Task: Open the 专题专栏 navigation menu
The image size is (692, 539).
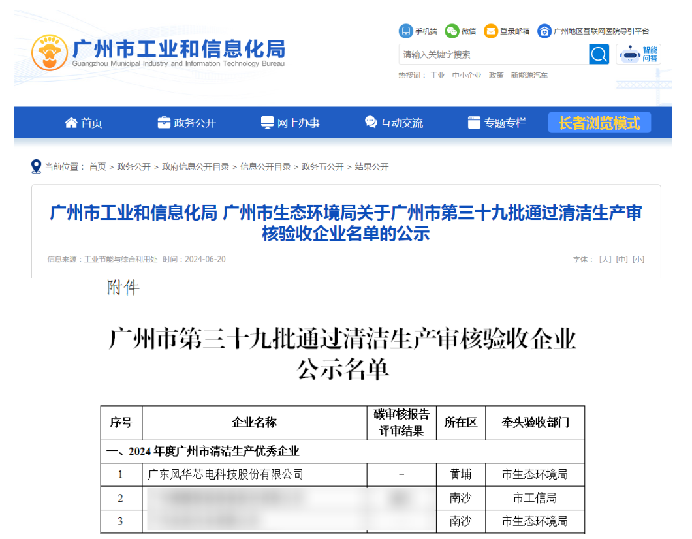Action: pyautogui.click(x=497, y=122)
